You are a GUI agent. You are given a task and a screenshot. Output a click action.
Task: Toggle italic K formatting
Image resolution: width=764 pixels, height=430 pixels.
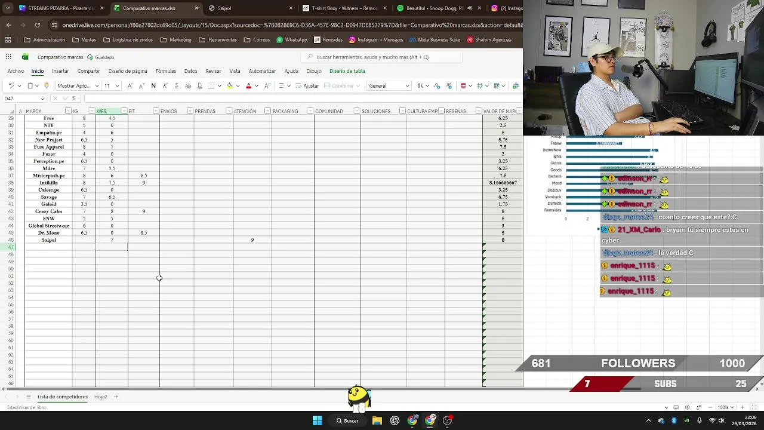165,85
